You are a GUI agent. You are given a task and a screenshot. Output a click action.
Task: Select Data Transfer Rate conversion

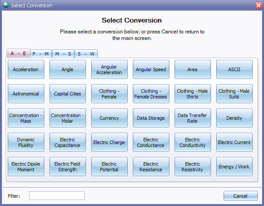click(192, 118)
